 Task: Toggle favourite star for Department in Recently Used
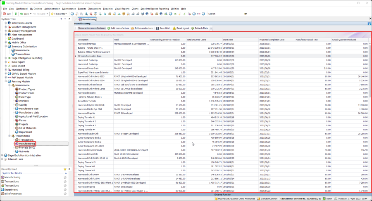(x=65, y=189)
